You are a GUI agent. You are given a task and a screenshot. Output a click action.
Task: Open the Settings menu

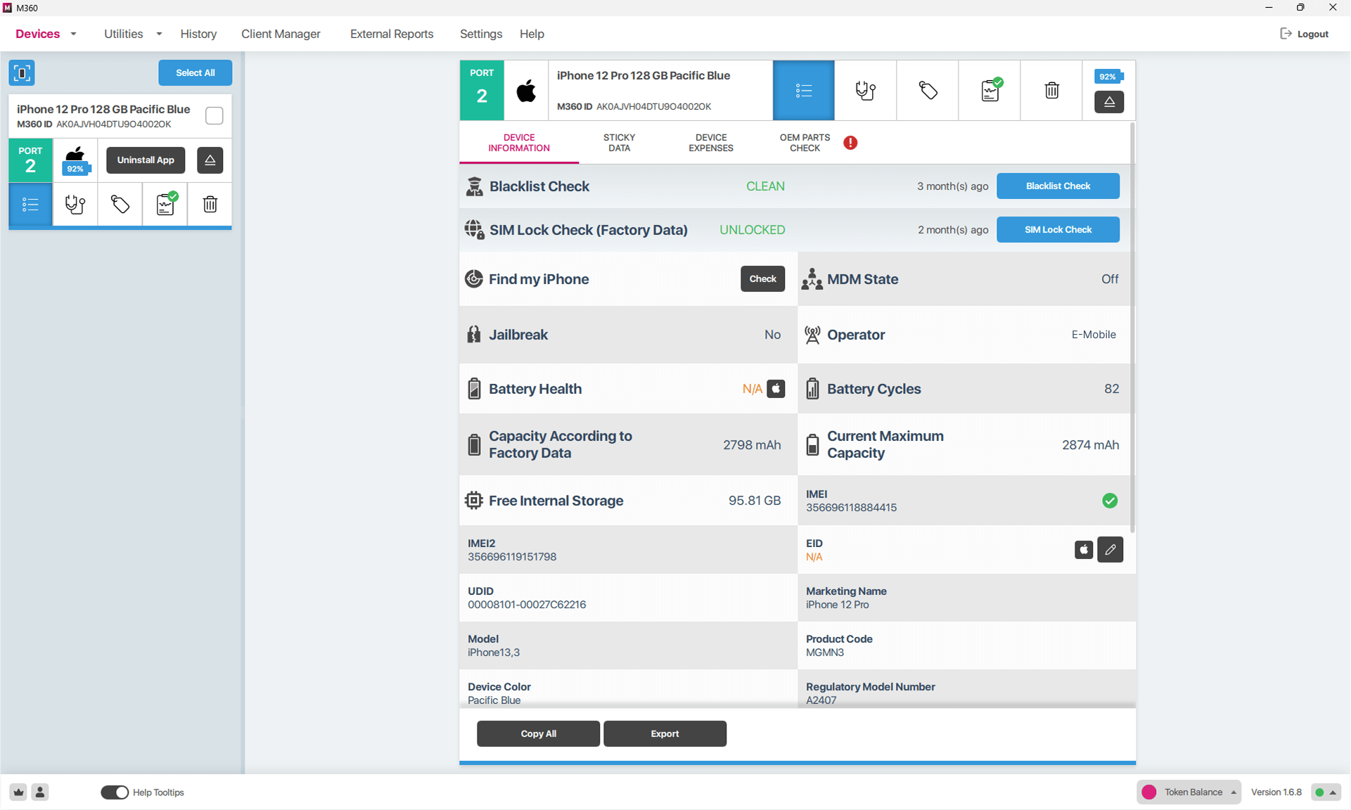coord(481,34)
